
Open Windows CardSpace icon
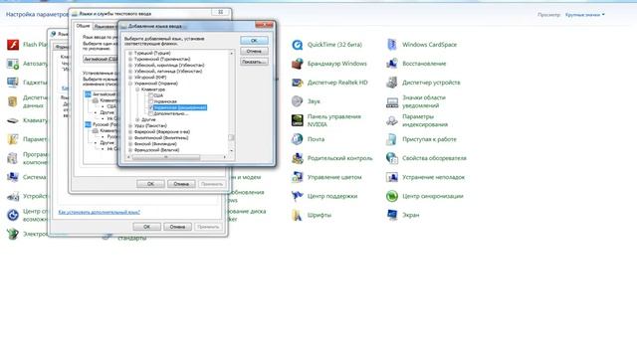pos(392,45)
